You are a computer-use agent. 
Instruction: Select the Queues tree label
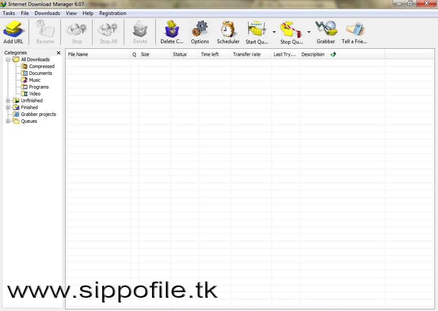tap(29, 121)
